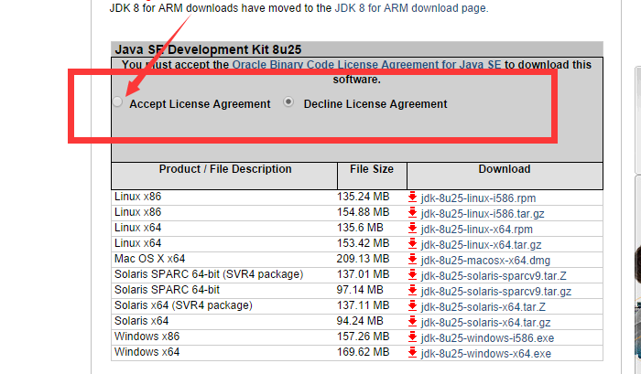This screenshot has width=641, height=374.
Task: Select the Accept License Agreement radio button
Action: [118, 102]
